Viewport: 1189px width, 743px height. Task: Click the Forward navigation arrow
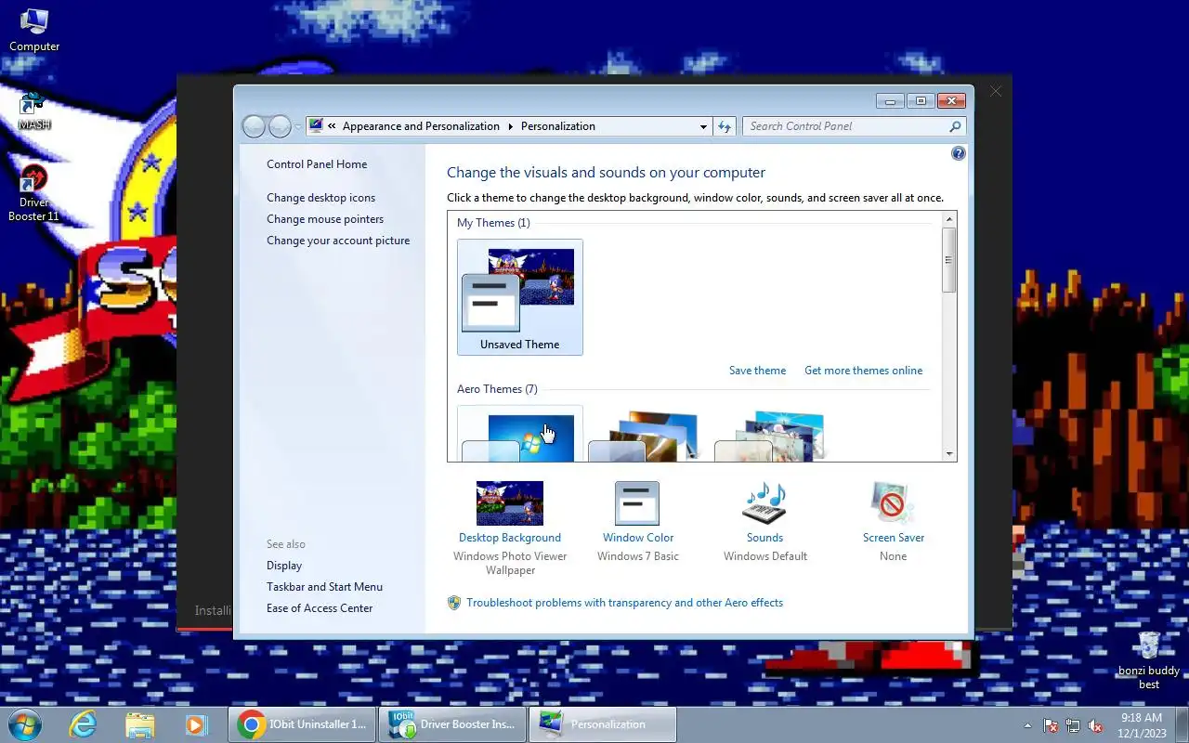point(279,126)
